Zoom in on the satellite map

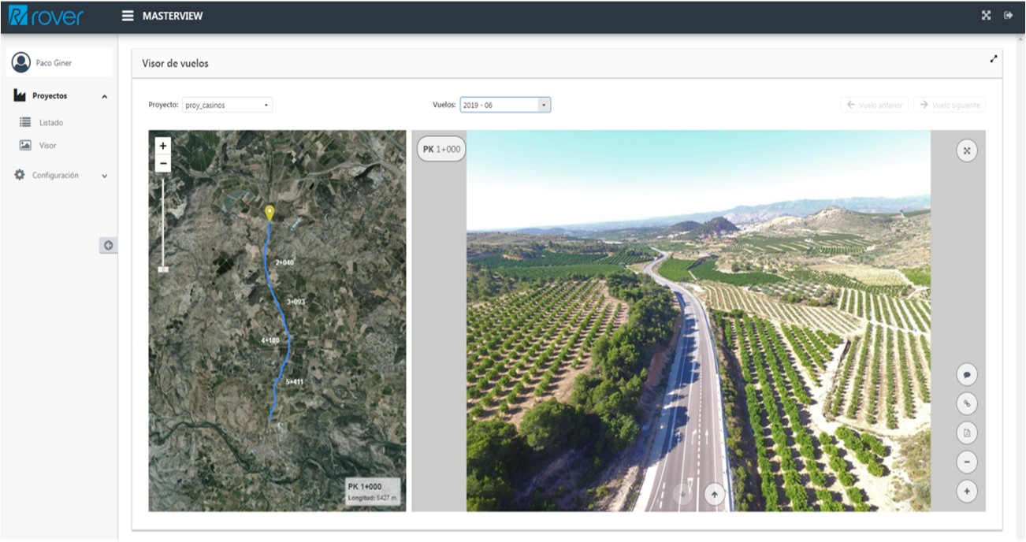163,146
